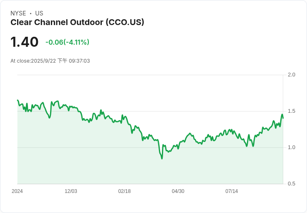This screenshot has height=213, width=307.
Task: Click the US market label
Action: [39, 13]
